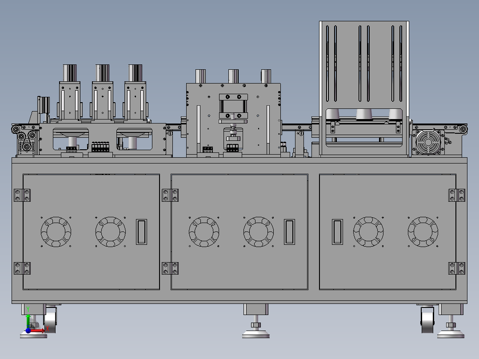Pick the lower hinge of the right door
Image resolution: width=479 pixels, height=359 pixels.
(457, 268)
